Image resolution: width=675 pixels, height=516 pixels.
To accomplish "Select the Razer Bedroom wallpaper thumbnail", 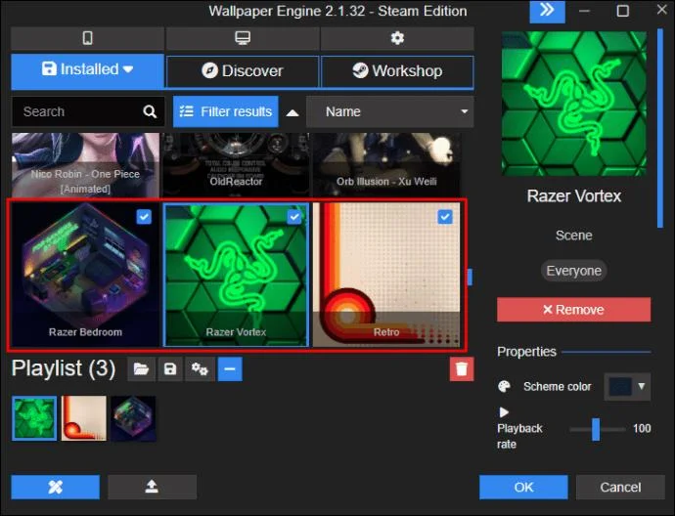I will tap(85, 275).
